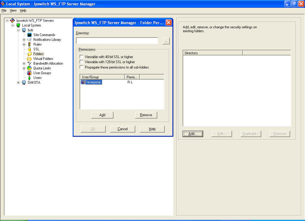The height and width of the screenshot is (221, 305).
Task: Open the View menu
Action: (13, 10)
